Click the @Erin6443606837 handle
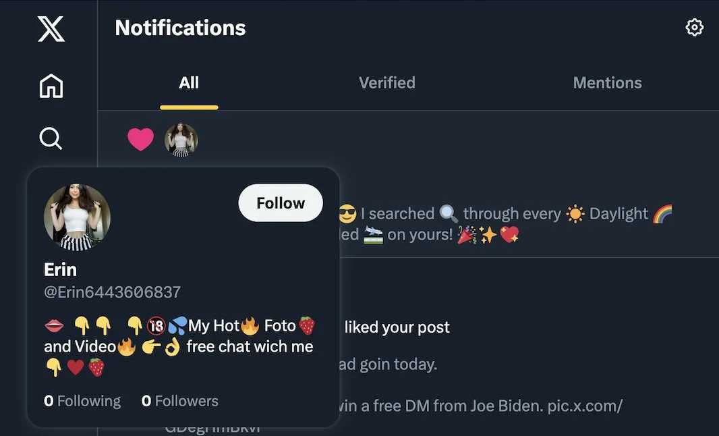The image size is (719, 436). [112, 292]
